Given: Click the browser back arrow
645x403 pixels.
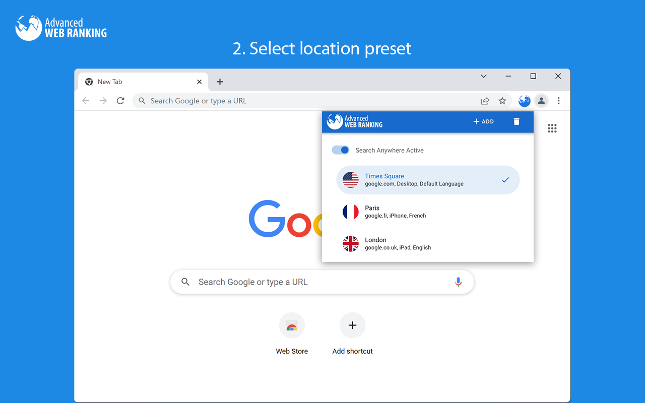Looking at the screenshot, I should pyautogui.click(x=86, y=101).
